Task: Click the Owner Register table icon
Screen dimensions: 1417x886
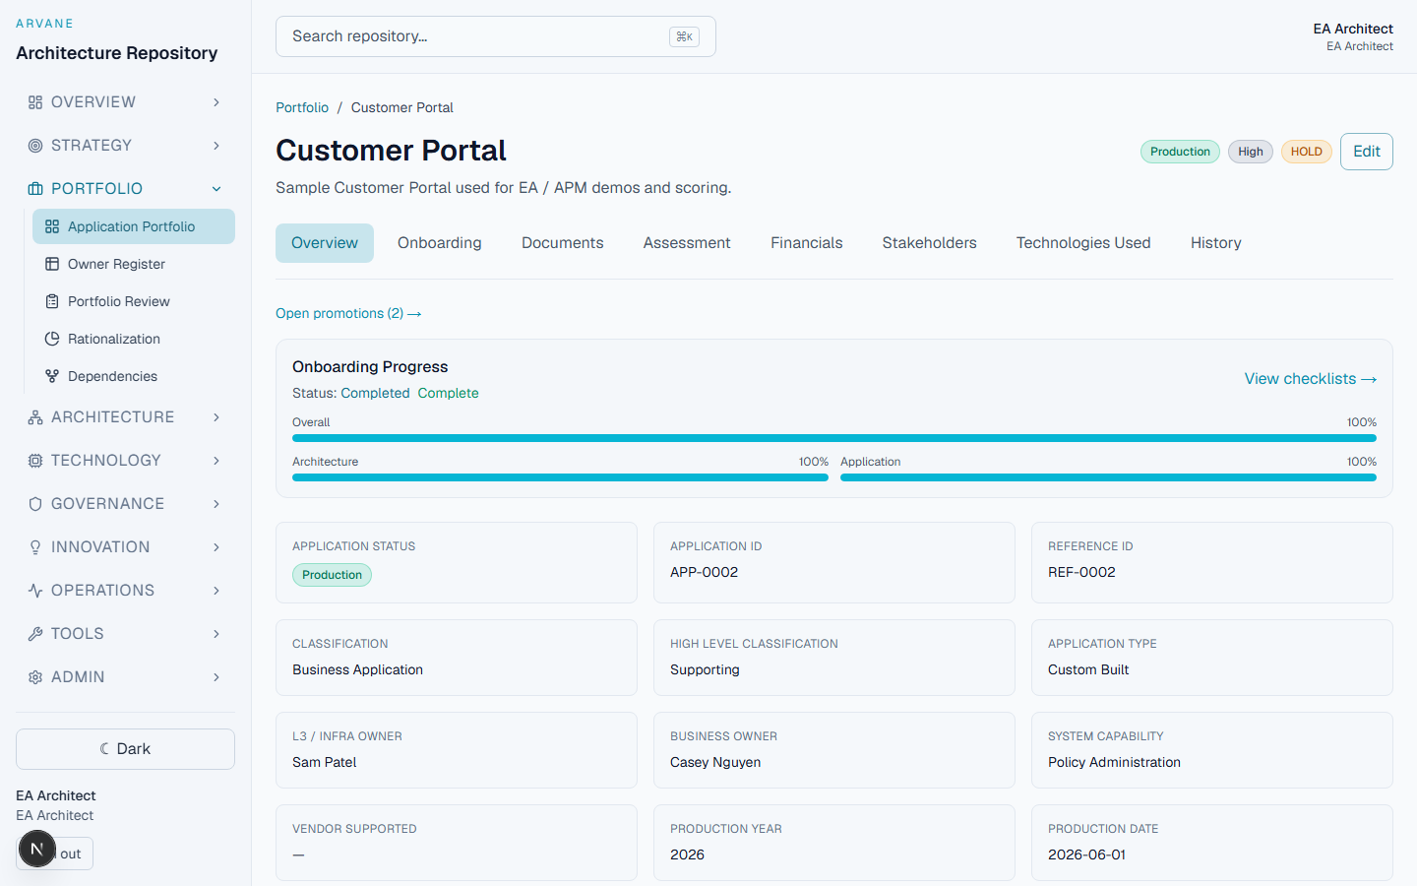Action: click(52, 264)
